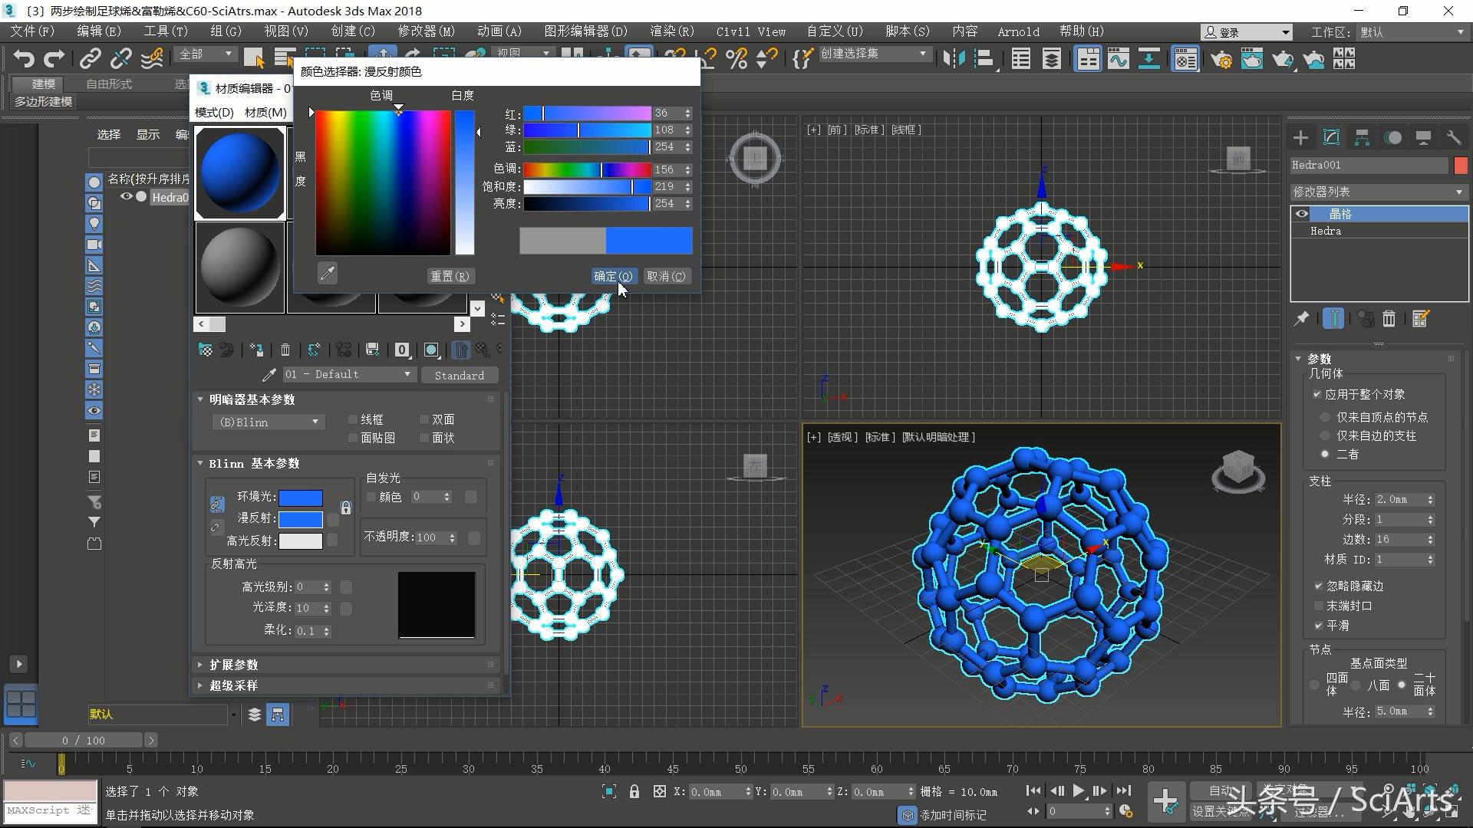1473x828 pixels.
Task: Click the 漫反射 diffuse color swatch
Action: (x=301, y=519)
